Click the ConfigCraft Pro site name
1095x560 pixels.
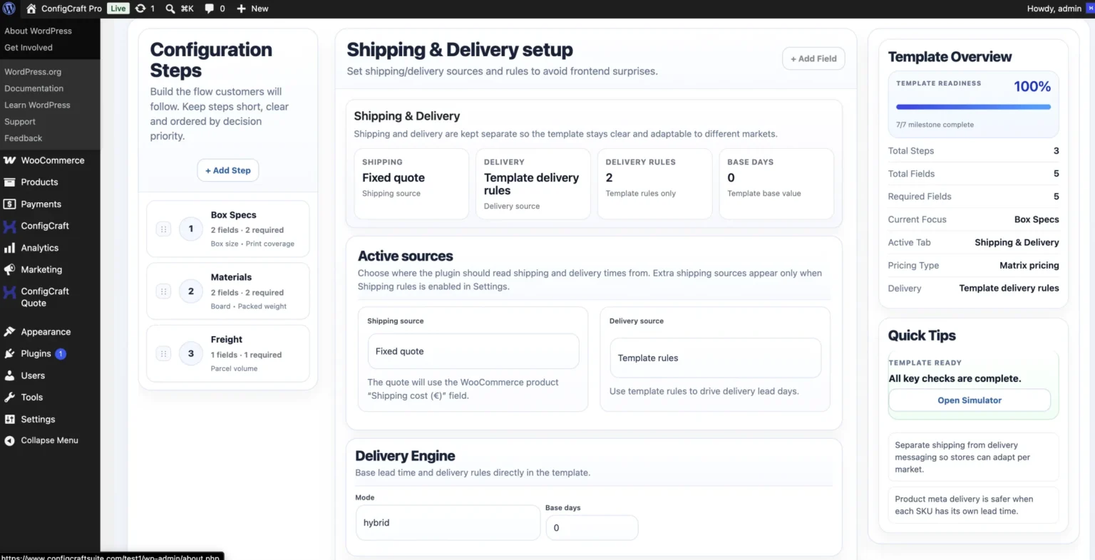tap(71, 9)
